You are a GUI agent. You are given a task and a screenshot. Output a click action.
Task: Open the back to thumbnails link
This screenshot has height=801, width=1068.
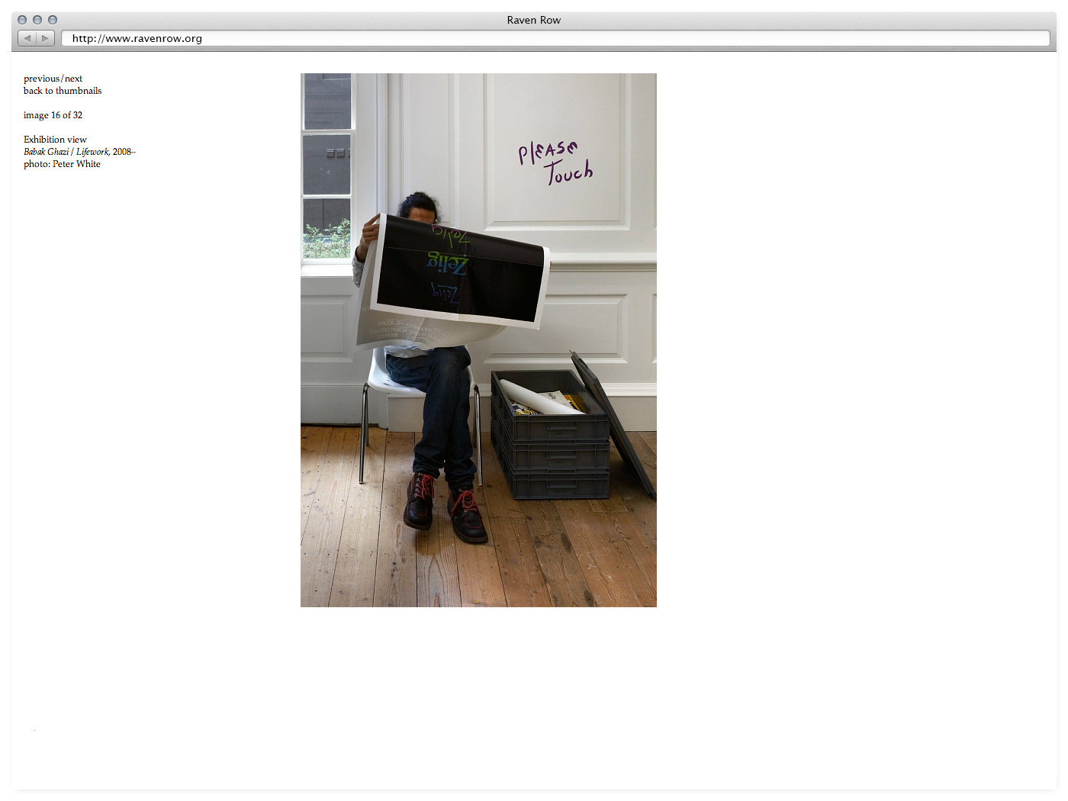63,91
